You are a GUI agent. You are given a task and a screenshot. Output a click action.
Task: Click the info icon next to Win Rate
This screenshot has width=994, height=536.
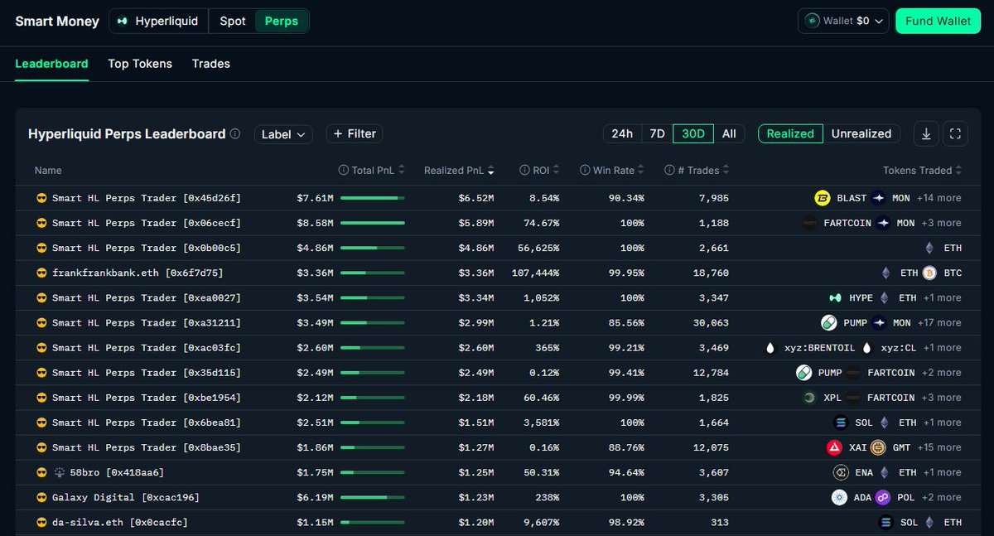(x=585, y=170)
